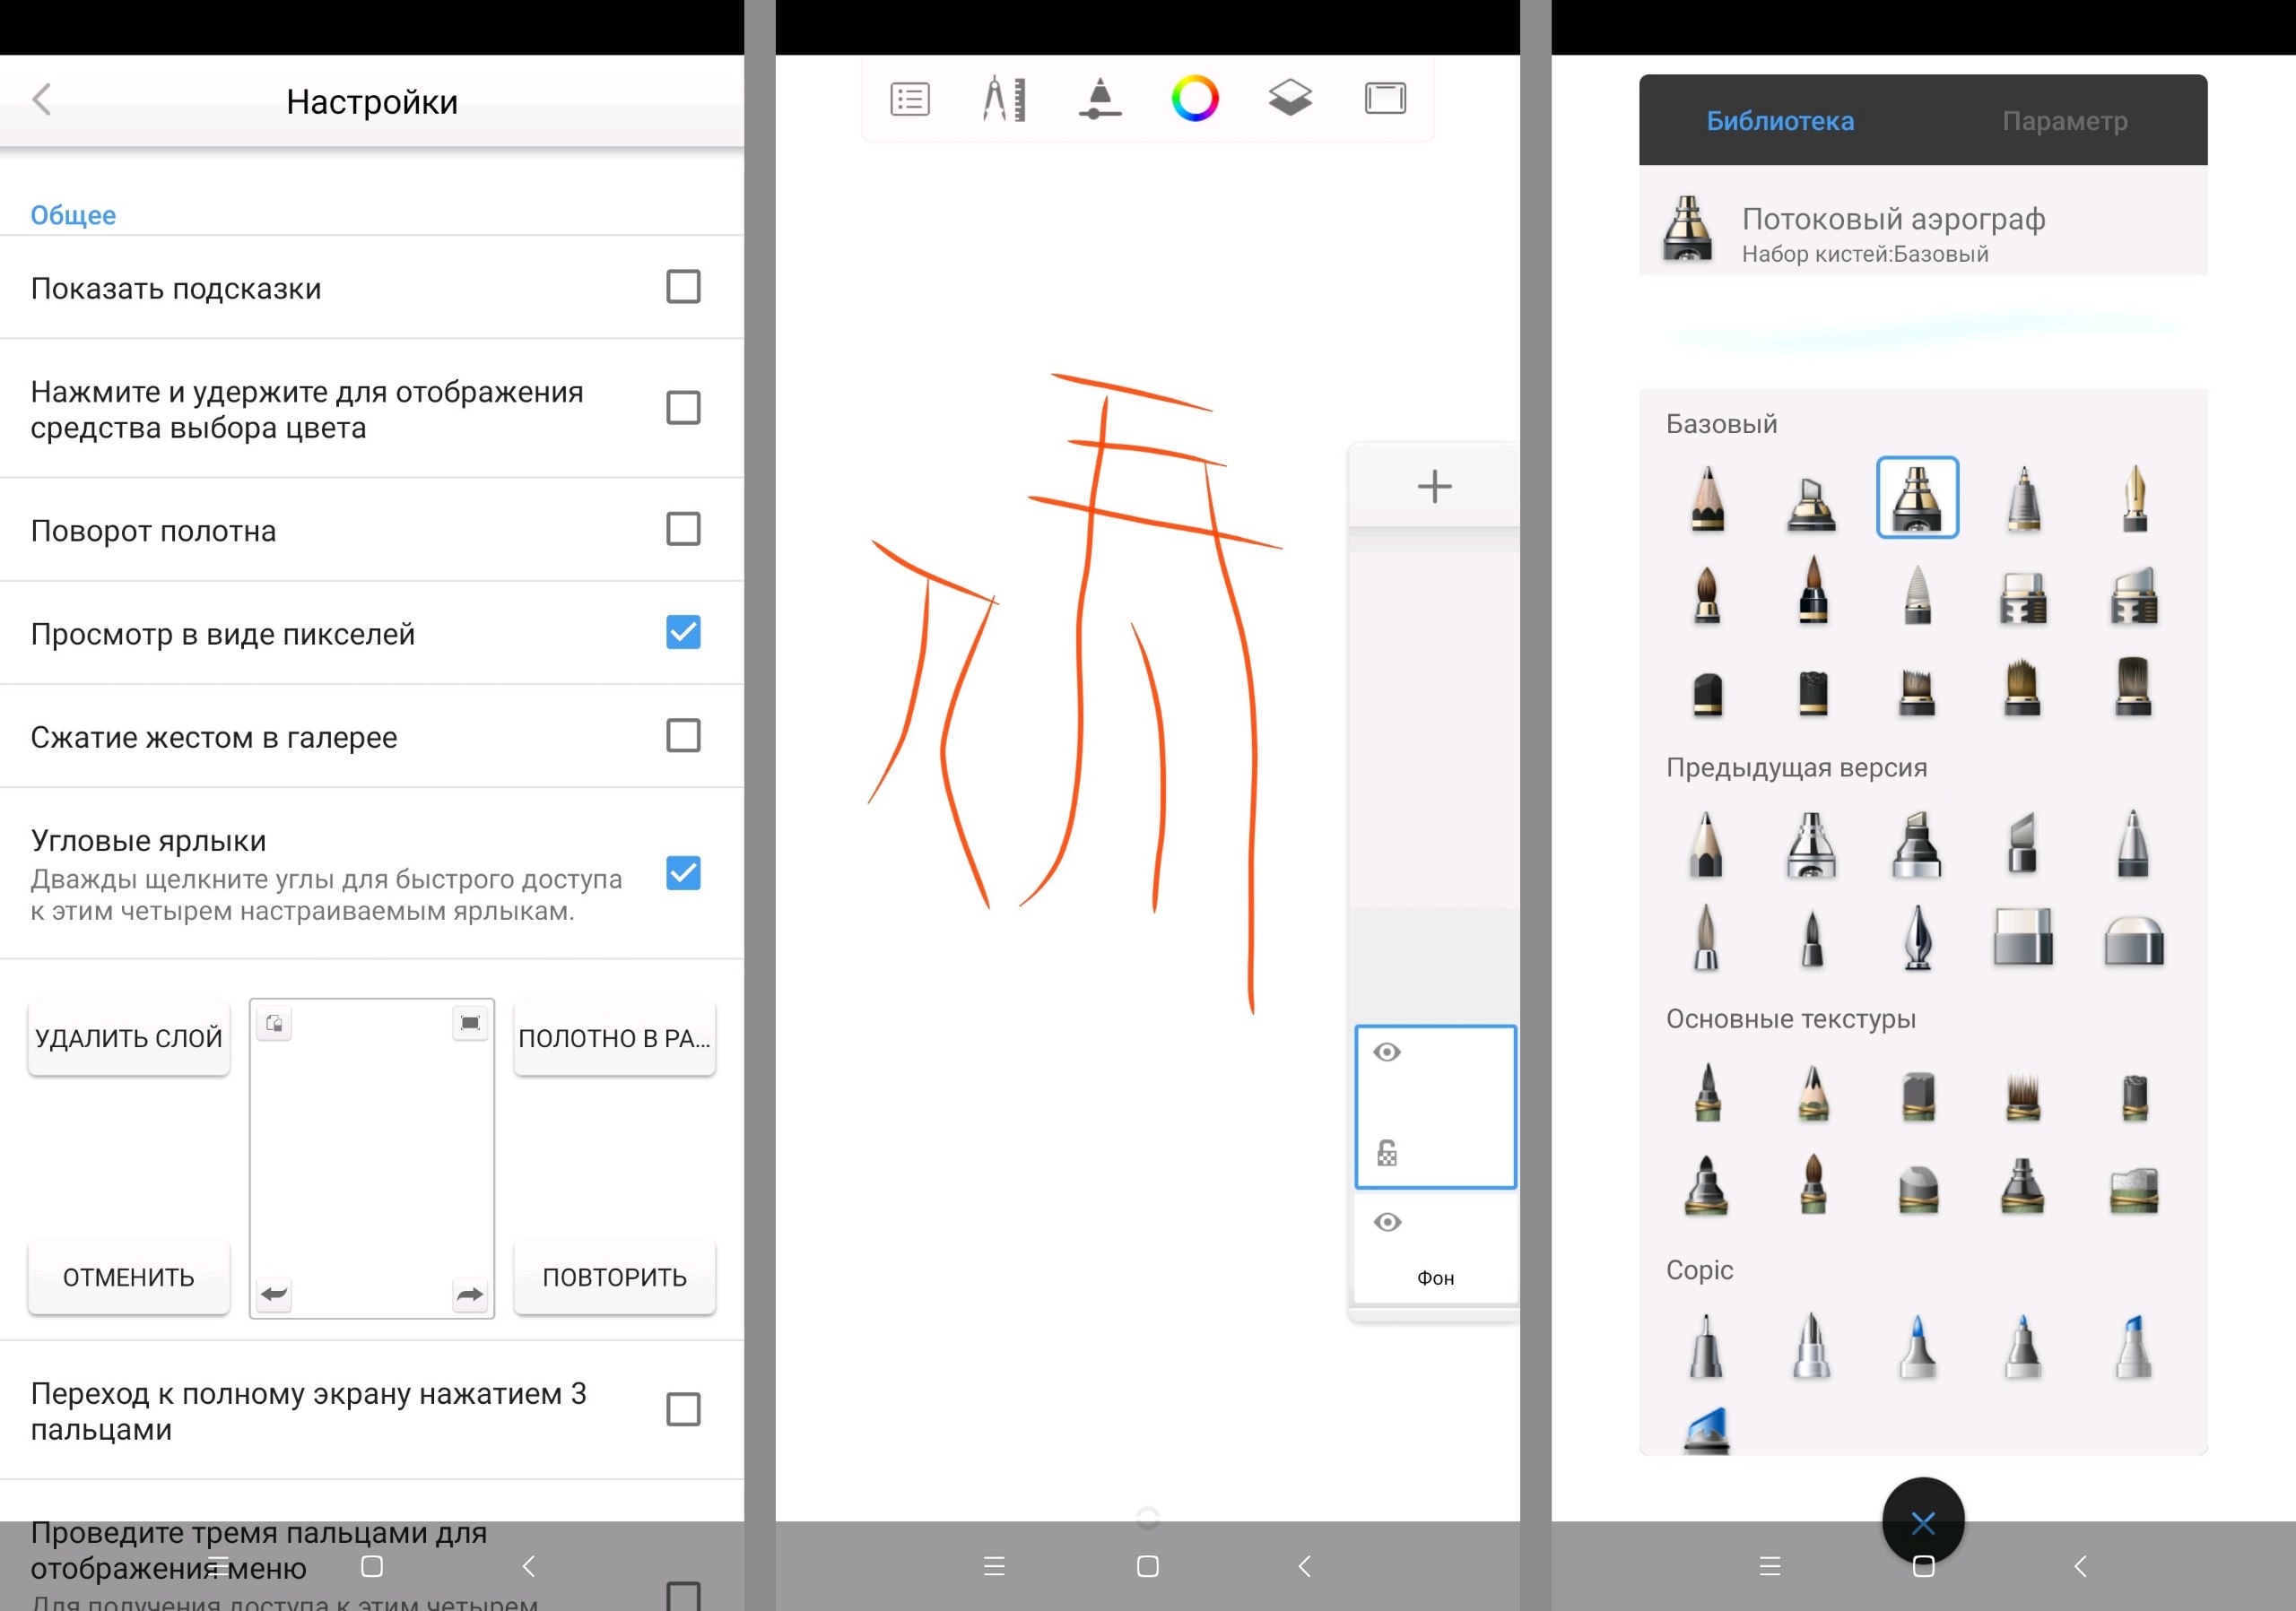Tap Android recents button below the canvas
This screenshot has width=2296, height=1611.
point(994,1566)
